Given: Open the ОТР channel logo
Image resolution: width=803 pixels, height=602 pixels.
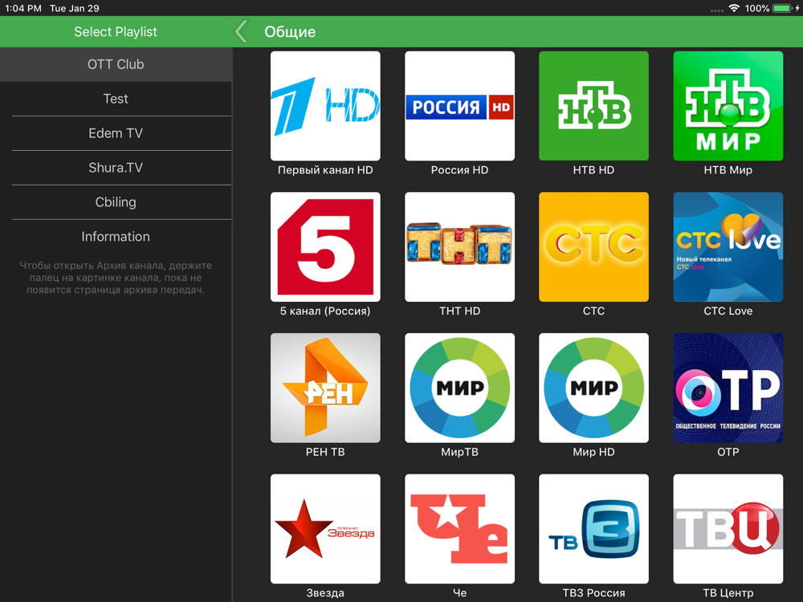Looking at the screenshot, I should point(728,388).
